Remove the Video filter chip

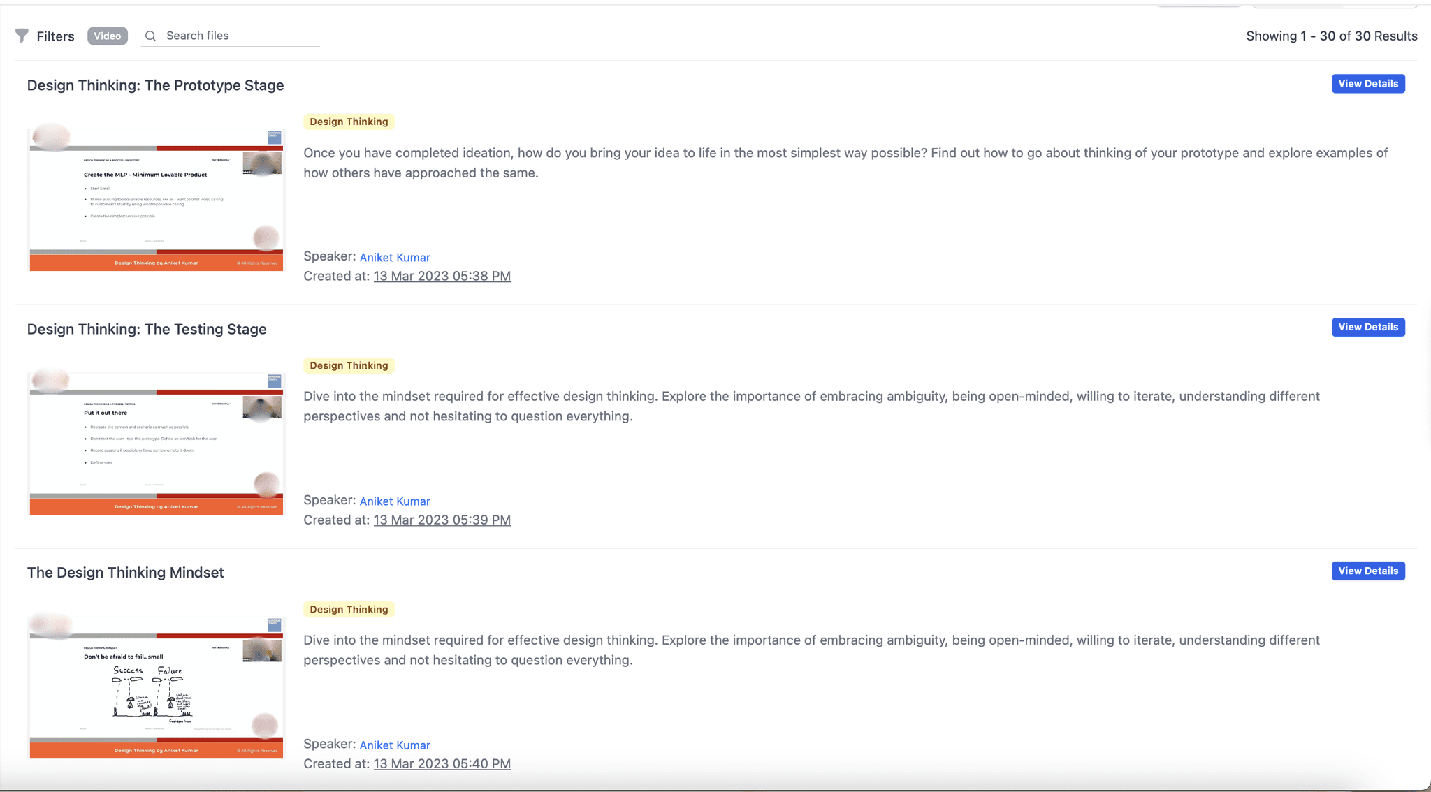pyautogui.click(x=108, y=36)
